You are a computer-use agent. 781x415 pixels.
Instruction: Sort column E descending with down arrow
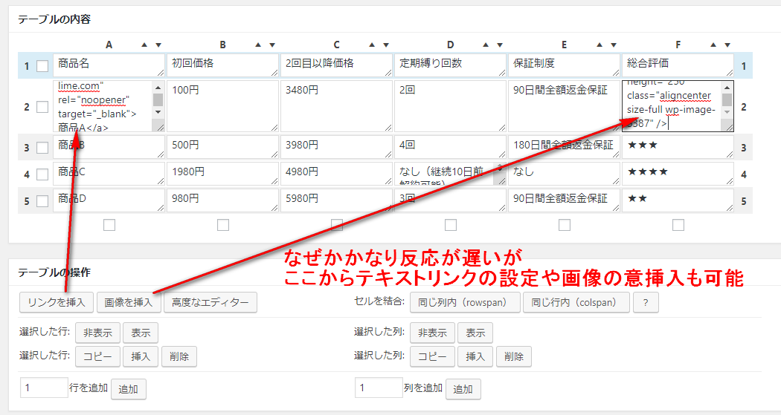tap(613, 45)
